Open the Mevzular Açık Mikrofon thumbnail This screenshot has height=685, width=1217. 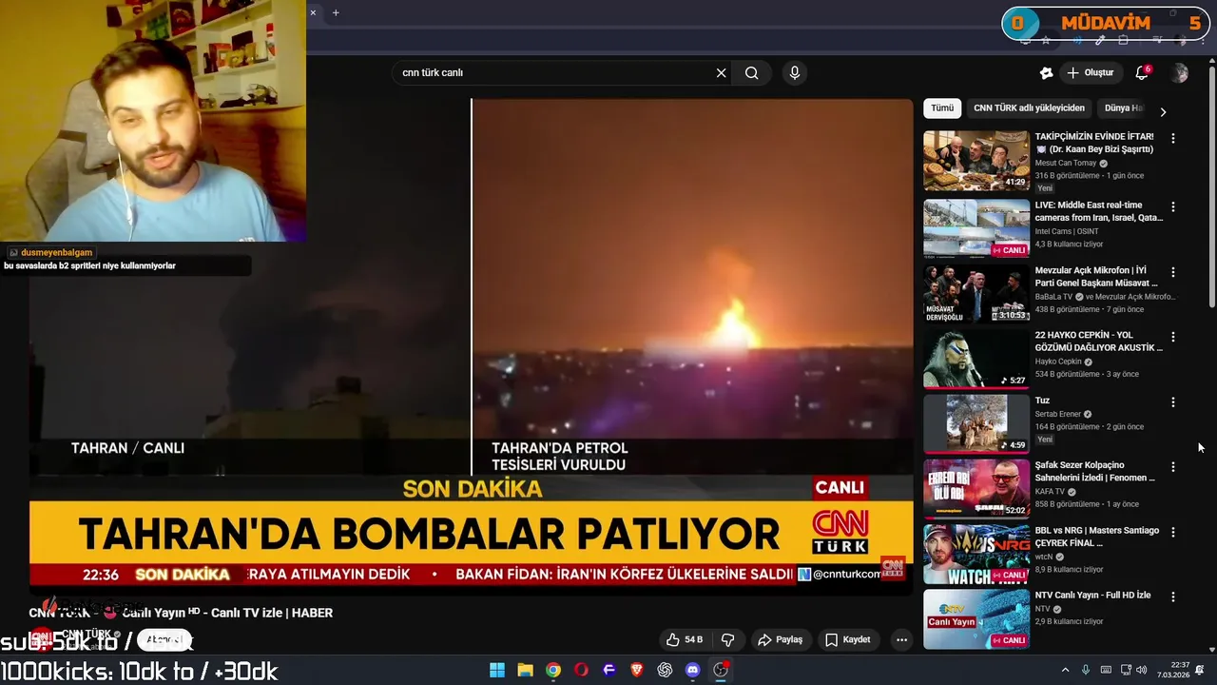[x=976, y=294]
